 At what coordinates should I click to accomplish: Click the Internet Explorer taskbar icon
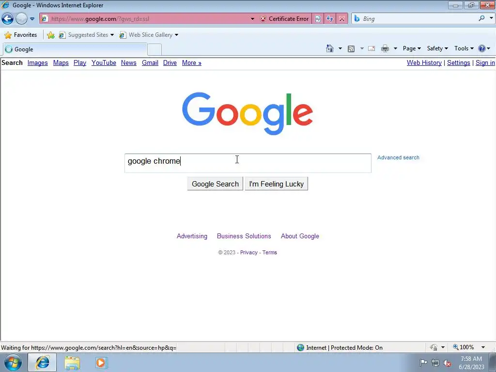[43, 362]
